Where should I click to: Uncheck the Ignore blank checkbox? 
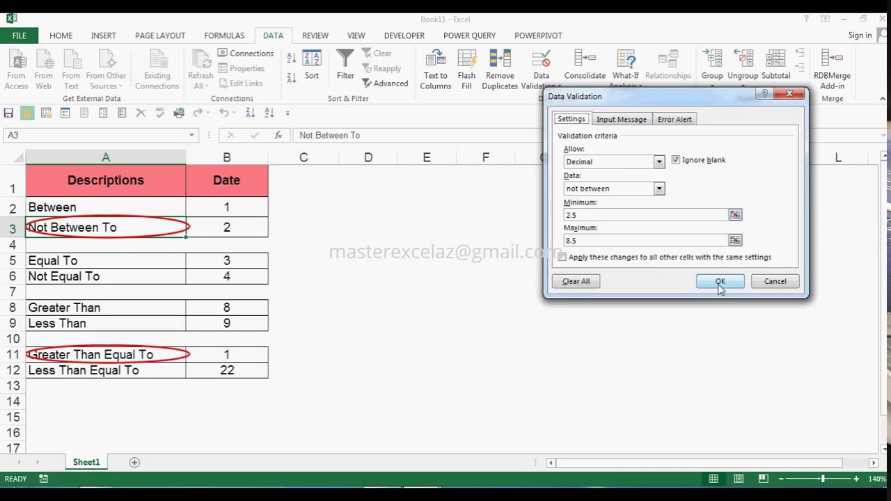coord(675,160)
